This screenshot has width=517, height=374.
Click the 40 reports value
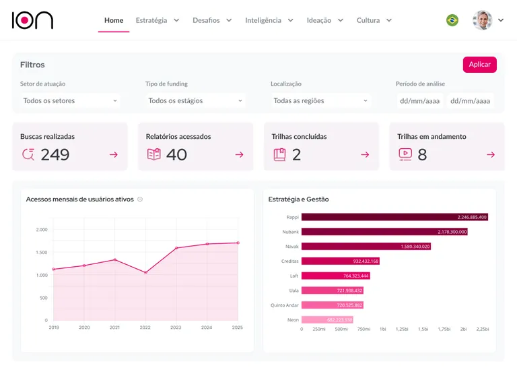click(176, 154)
